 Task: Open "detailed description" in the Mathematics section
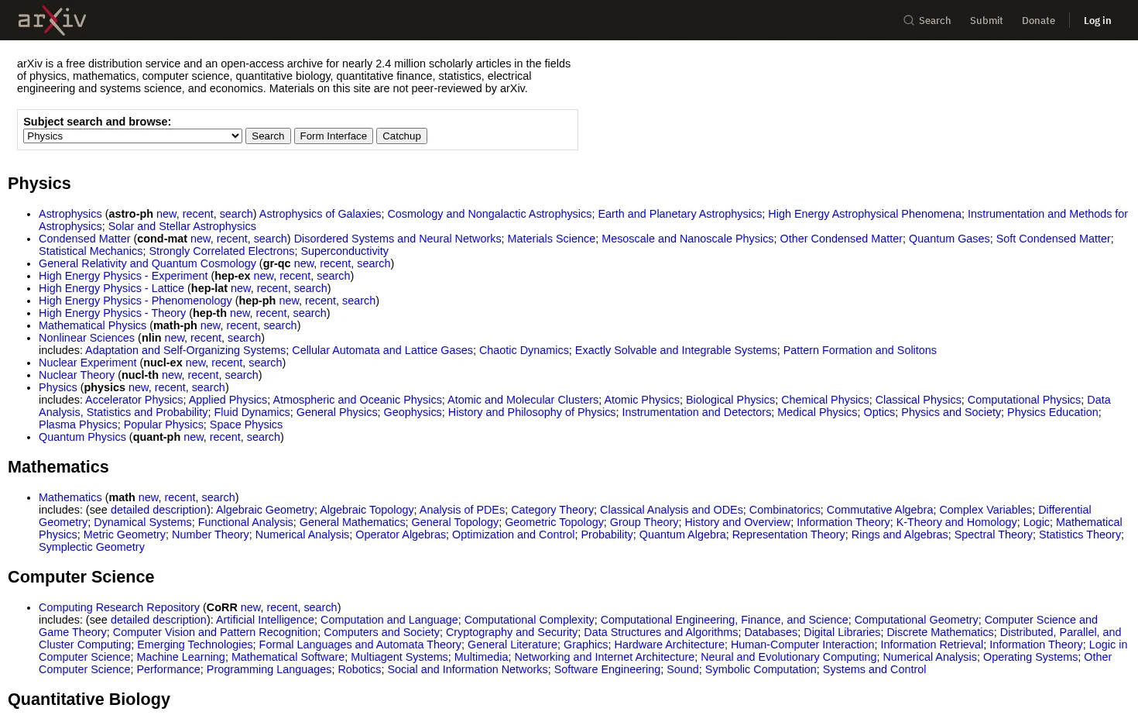158,510
